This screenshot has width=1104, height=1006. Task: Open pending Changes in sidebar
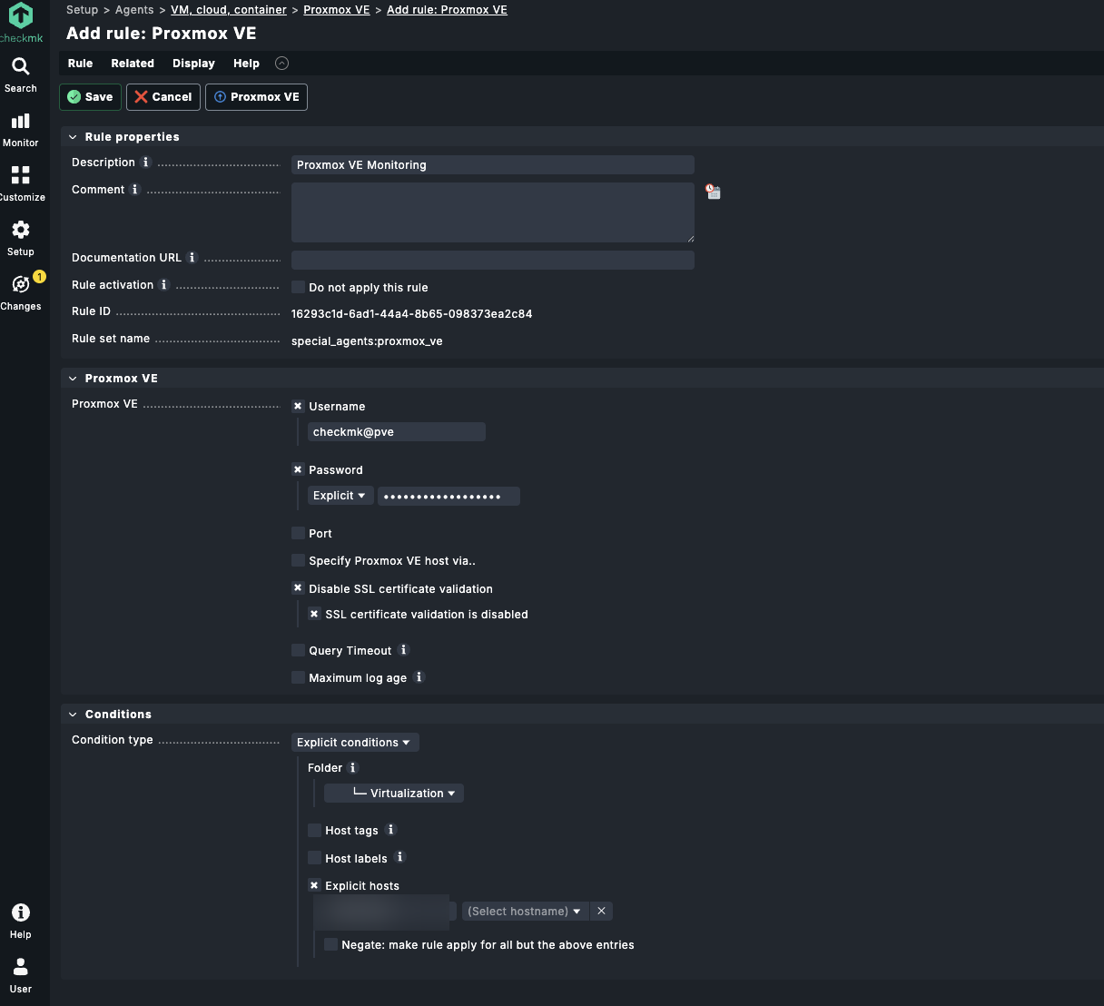[x=21, y=292]
